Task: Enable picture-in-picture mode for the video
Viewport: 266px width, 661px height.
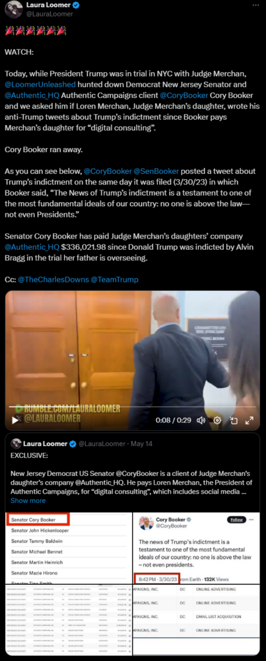Action: point(234,420)
